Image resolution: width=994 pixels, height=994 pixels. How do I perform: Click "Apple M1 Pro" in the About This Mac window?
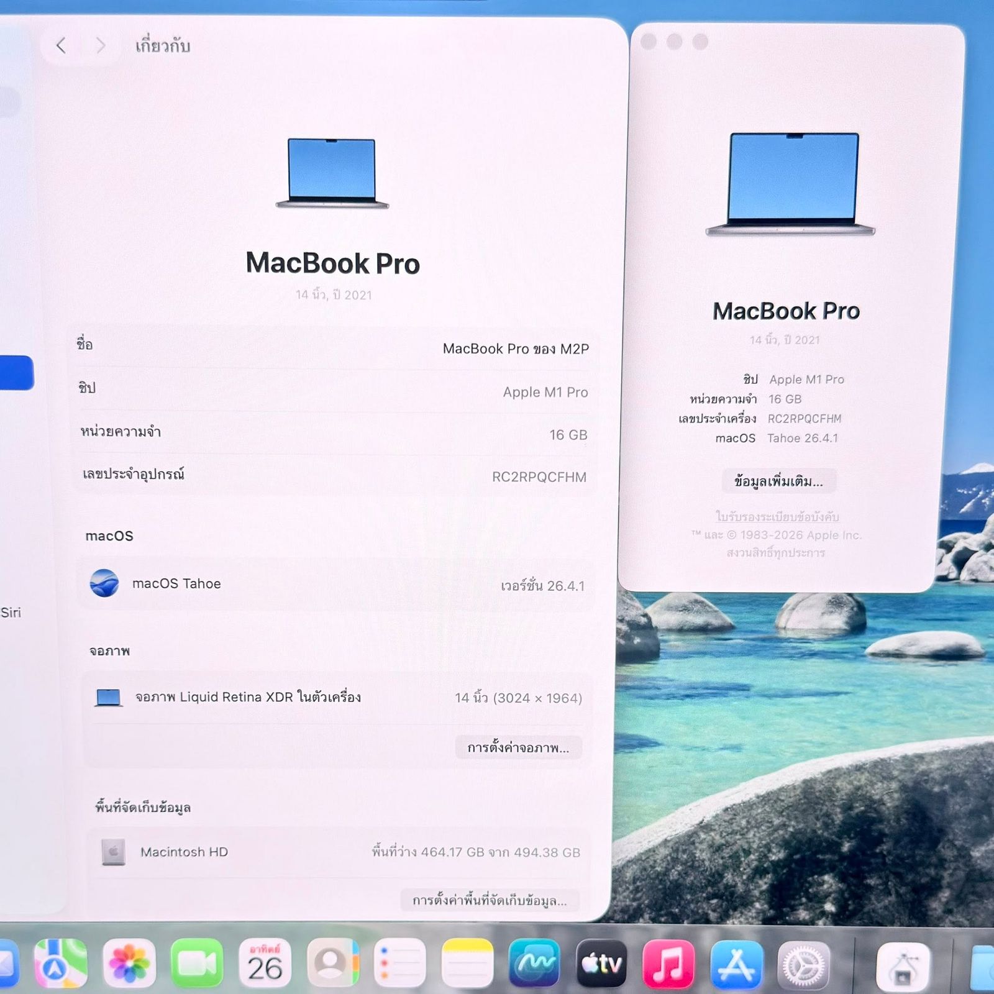(x=806, y=379)
